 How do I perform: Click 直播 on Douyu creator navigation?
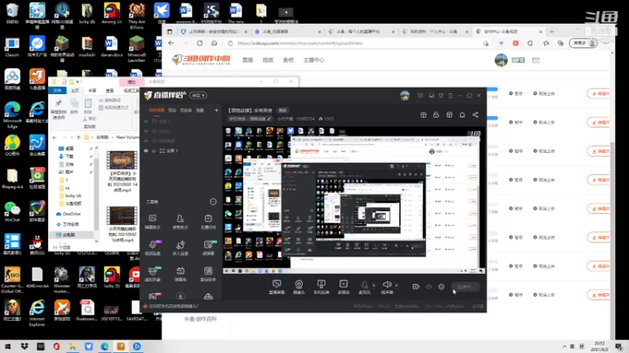tap(248, 60)
